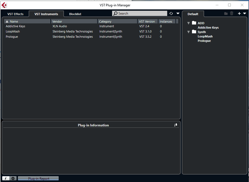Toggle the plug-in information sort icon
This screenshot has height=182, width=249.
(x=176, y=125)
